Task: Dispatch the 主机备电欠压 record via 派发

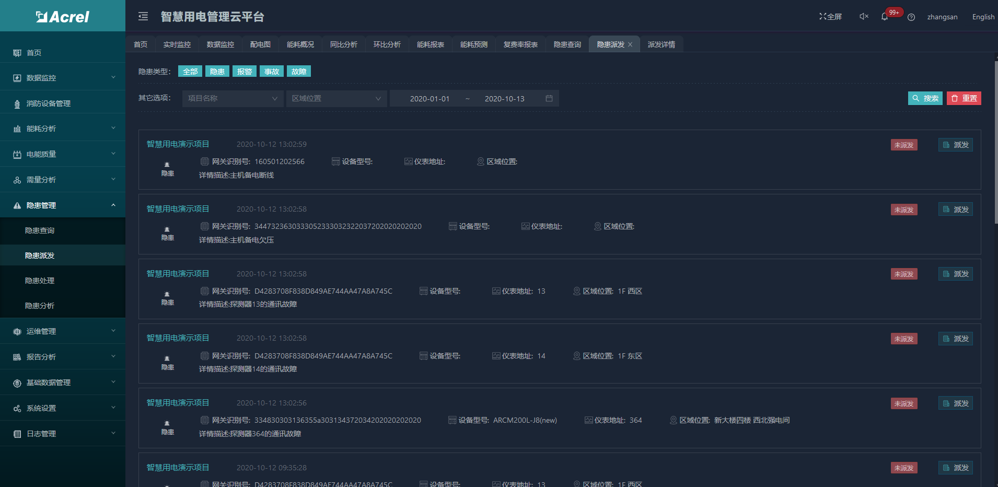Action: pyautogui.click(x=956, y=210)
